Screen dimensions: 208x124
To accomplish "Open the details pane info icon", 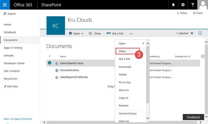I will (x=200, y=33).
